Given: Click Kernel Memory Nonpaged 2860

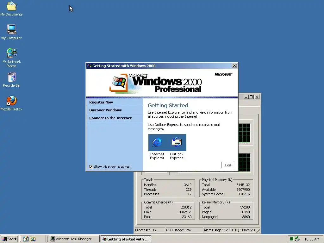Looking at the screenshot, I should (246, 217).
